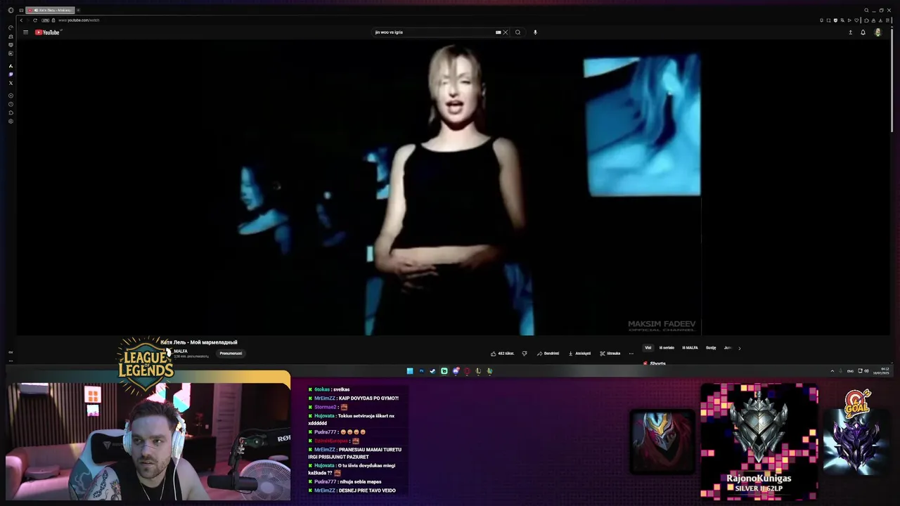
Task: Click the video title Катя Лель - Мой мармеладный
Action: tap(199, 342)
